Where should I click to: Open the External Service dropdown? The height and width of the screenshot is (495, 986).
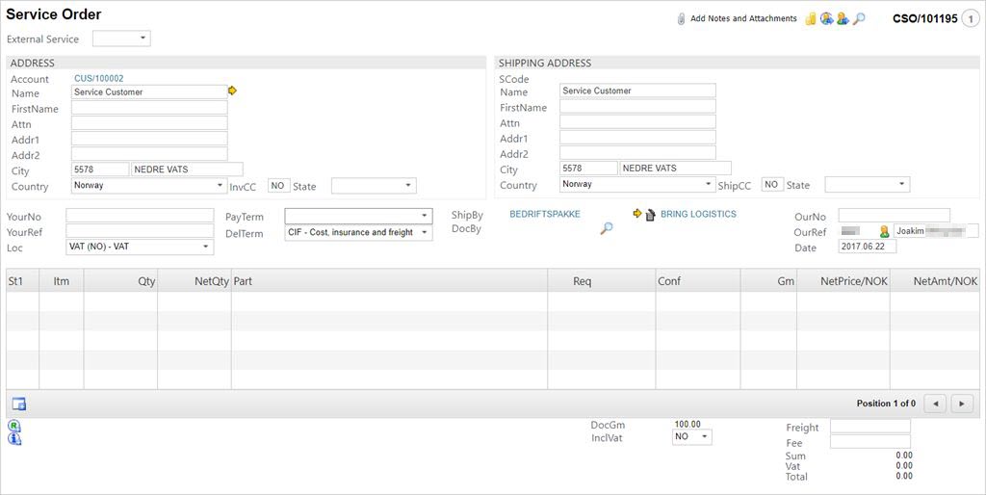[x=121, y=39]
